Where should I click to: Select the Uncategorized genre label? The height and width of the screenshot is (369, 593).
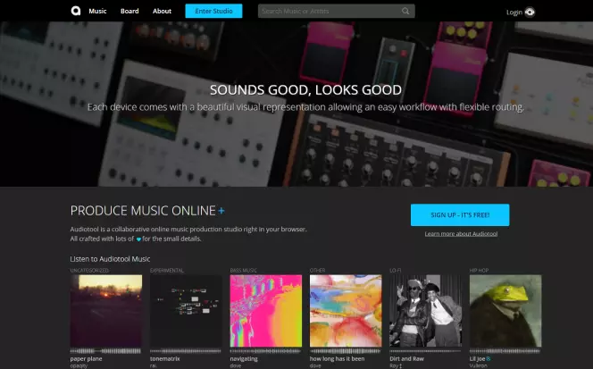point(89,270)
